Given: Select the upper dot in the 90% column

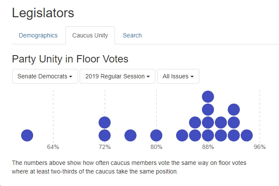Looking at the screenshot, I should pyautogui.click(x=221, y=122).
